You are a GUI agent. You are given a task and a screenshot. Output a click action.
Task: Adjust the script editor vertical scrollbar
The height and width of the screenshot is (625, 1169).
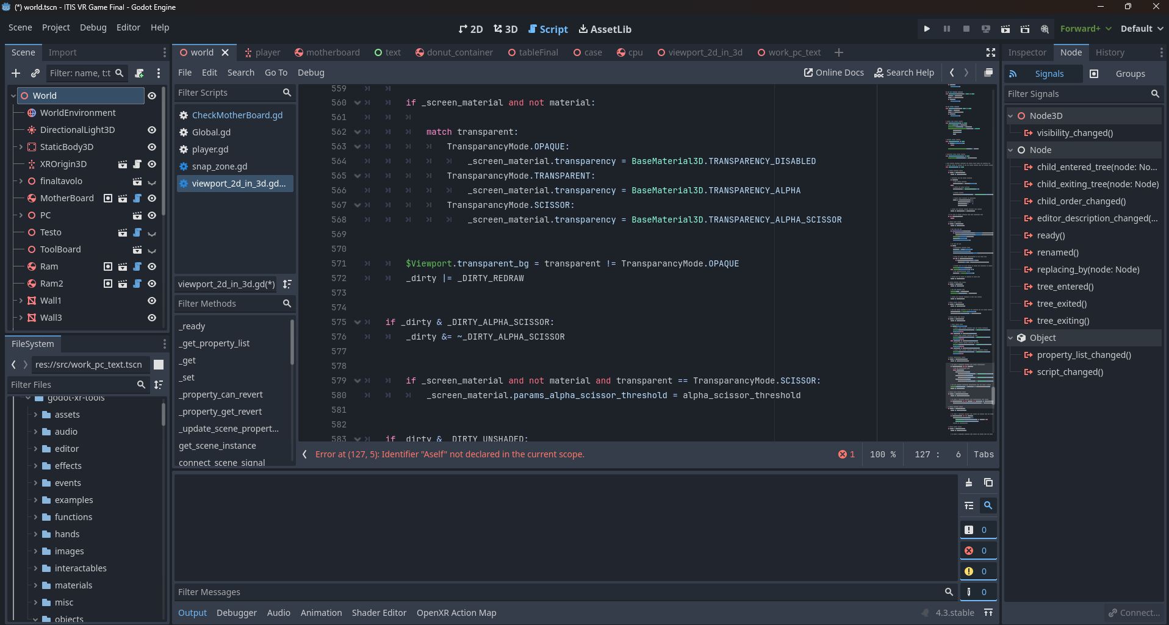[x=994, y=395]
